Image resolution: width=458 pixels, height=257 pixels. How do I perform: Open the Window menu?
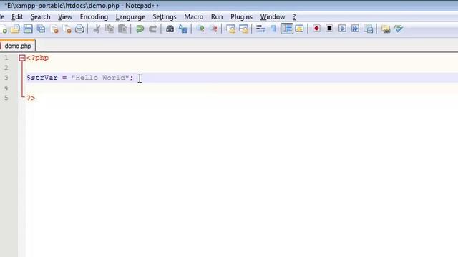[x=273, y=17]
